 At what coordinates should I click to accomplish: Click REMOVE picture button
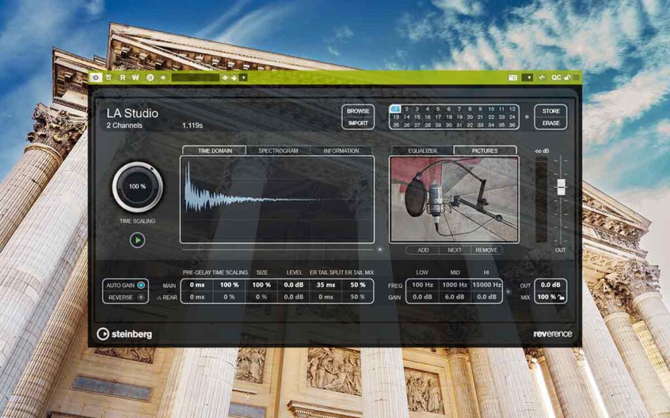tap(486, 250)
